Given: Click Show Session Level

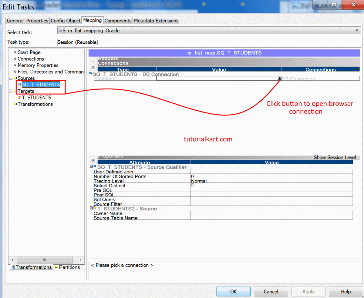Looking at the screenshot, I should point(335,157).
